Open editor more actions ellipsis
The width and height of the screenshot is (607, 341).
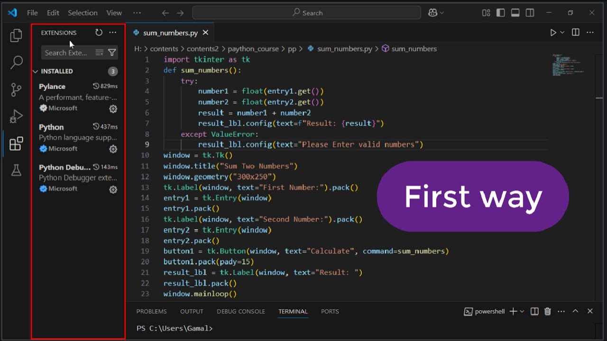590,32
